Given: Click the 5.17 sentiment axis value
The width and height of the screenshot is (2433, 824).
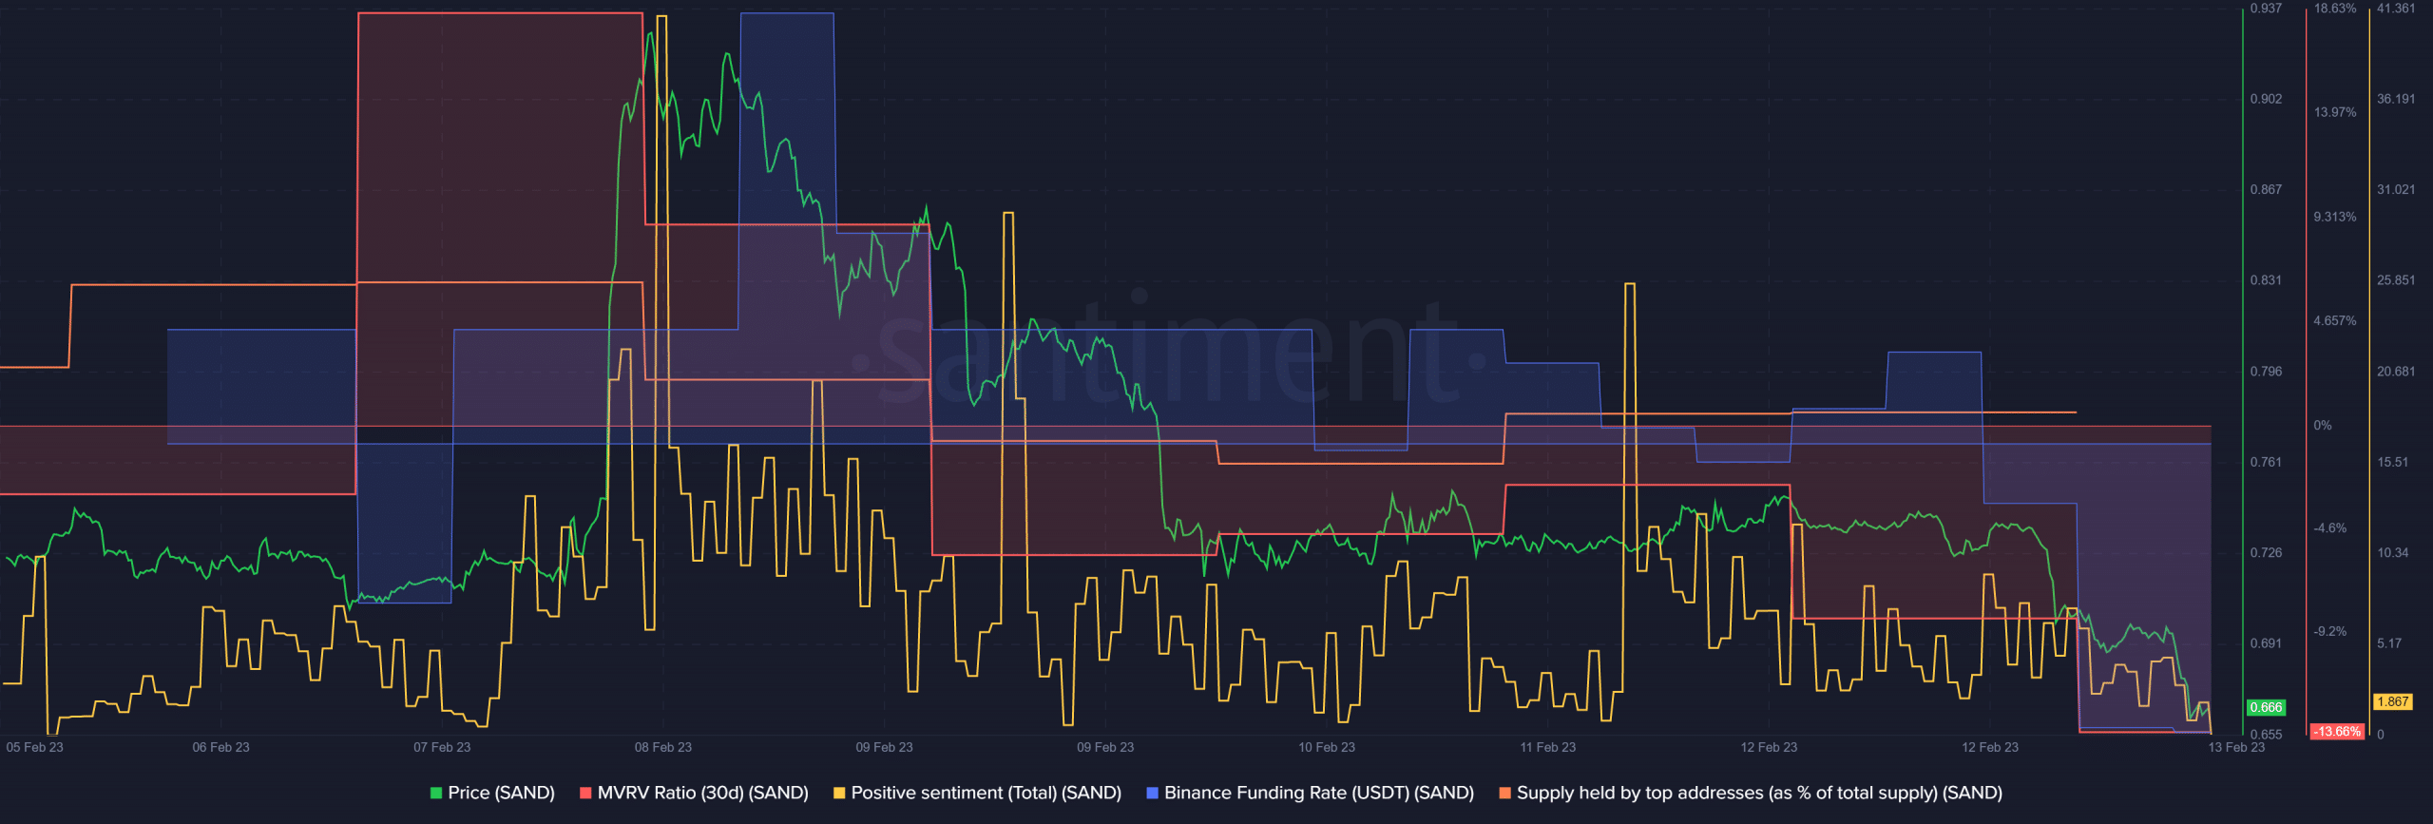Looking at the screenshot, I should 2389,643.
